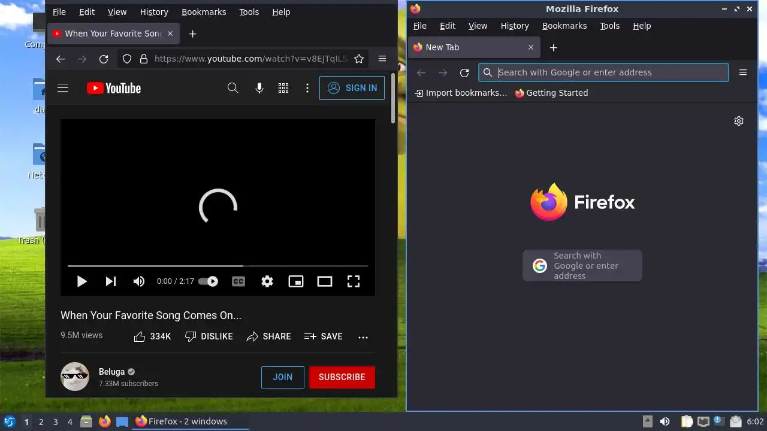
Task: Go back in YouTube window
Action: [61, 59]
